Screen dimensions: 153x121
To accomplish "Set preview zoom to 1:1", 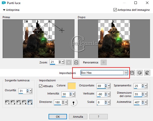I will coord(76,62).
